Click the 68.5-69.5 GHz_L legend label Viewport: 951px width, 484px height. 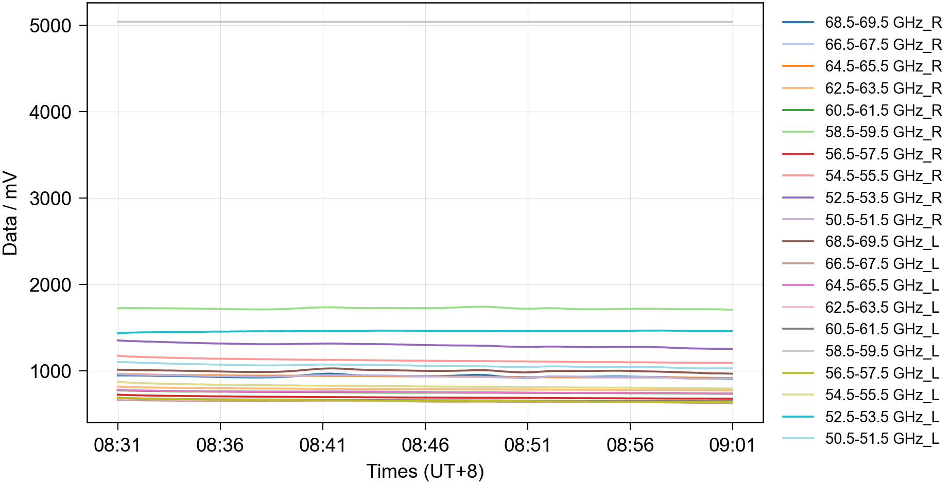click(x=881, y=242)
